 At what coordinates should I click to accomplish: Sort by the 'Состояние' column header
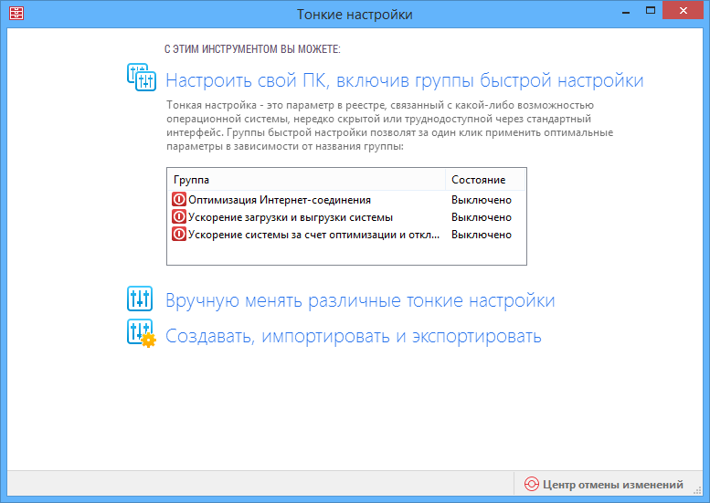485,180
